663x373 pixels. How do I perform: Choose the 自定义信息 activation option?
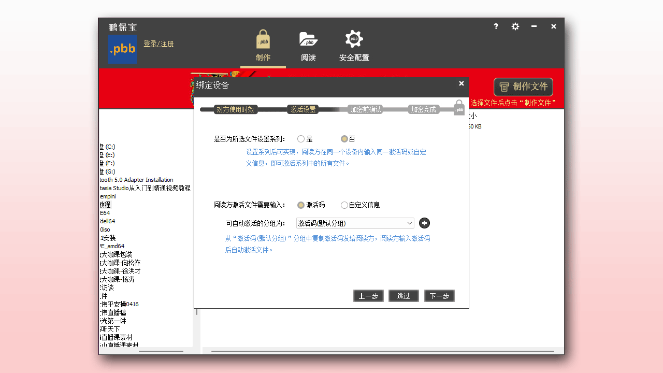pyautogui.click(x=344, y=205)
